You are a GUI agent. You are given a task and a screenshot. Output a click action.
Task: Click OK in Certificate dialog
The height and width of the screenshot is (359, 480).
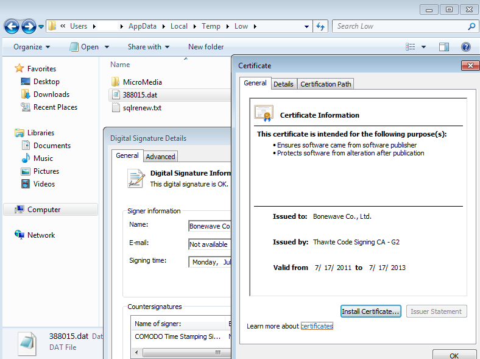454,355
